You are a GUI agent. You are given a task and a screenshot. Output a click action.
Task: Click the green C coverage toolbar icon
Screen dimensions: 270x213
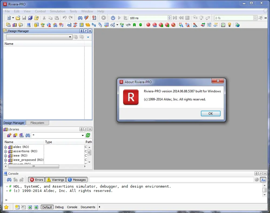(x=140, y=25)
